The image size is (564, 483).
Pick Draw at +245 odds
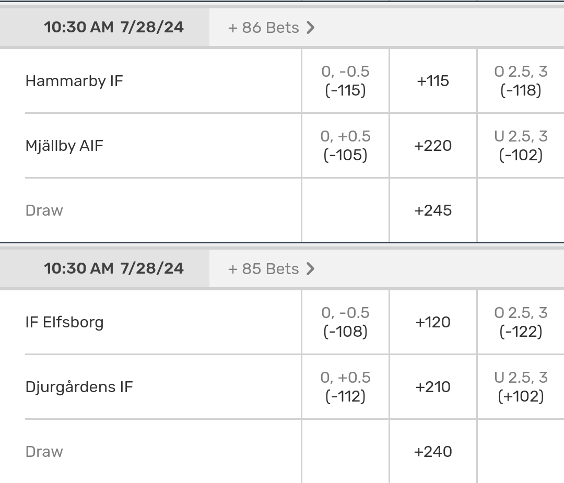pyautogui.click(x=433, y=210)
